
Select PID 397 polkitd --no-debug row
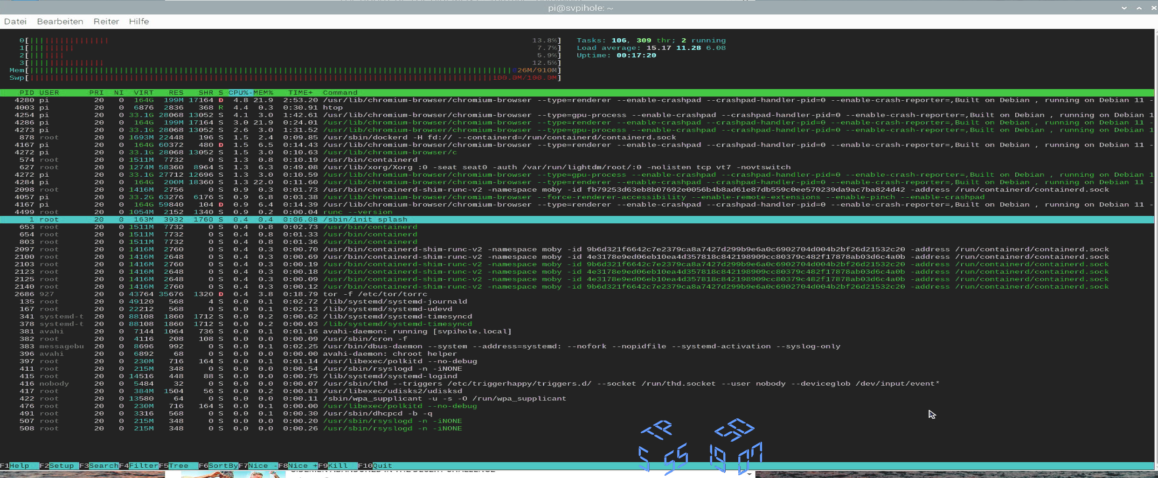coord(577,361)
